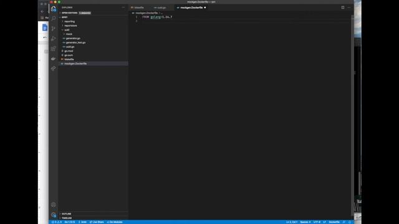
Task: Open the Live Share view in activity bar
Action: pos(53,68)
